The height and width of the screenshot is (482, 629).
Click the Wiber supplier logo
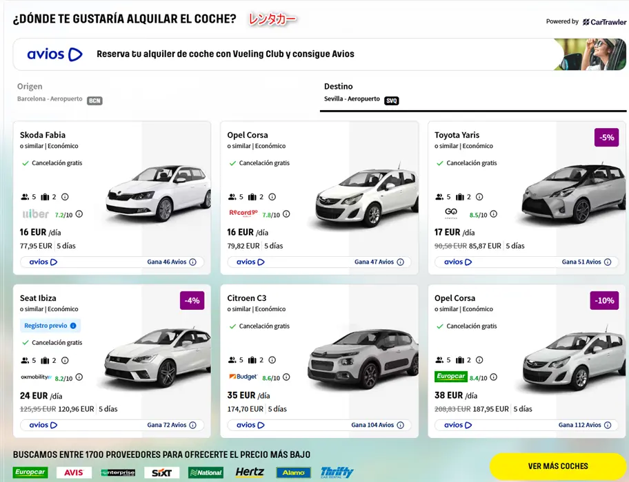tap(36, 214)
